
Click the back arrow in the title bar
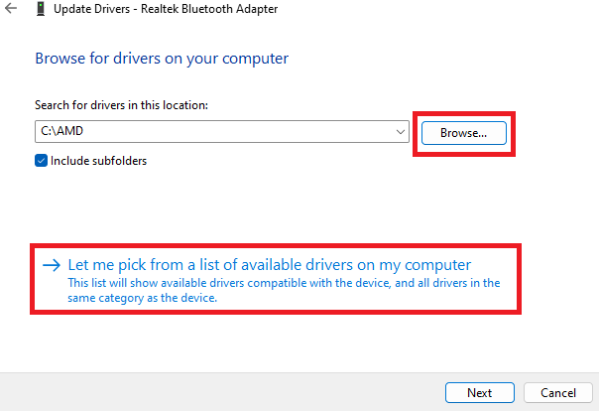(x=11, y=10)
